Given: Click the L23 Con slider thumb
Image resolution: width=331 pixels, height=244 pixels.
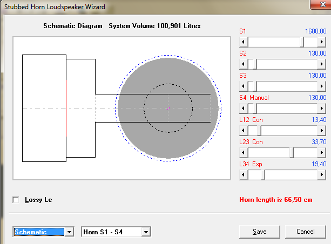Looking at the screenshot, I should tap(292, 153).
